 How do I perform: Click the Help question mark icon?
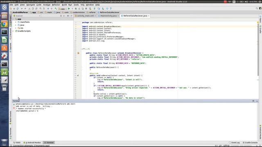(111, 9)
